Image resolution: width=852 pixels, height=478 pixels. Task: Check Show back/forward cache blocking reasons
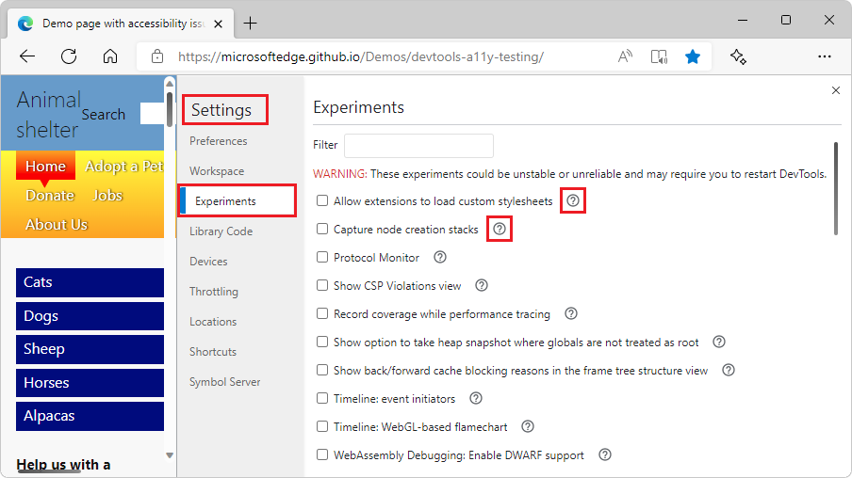322,370
